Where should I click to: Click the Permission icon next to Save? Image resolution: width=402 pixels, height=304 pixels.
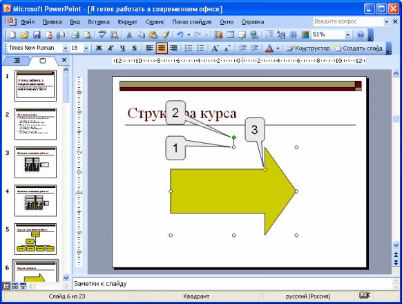click(49, 35)
